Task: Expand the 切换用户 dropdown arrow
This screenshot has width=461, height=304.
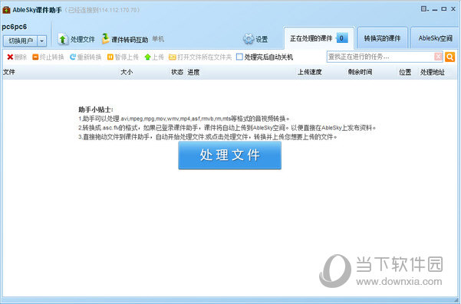Action: tap(42, 41)
